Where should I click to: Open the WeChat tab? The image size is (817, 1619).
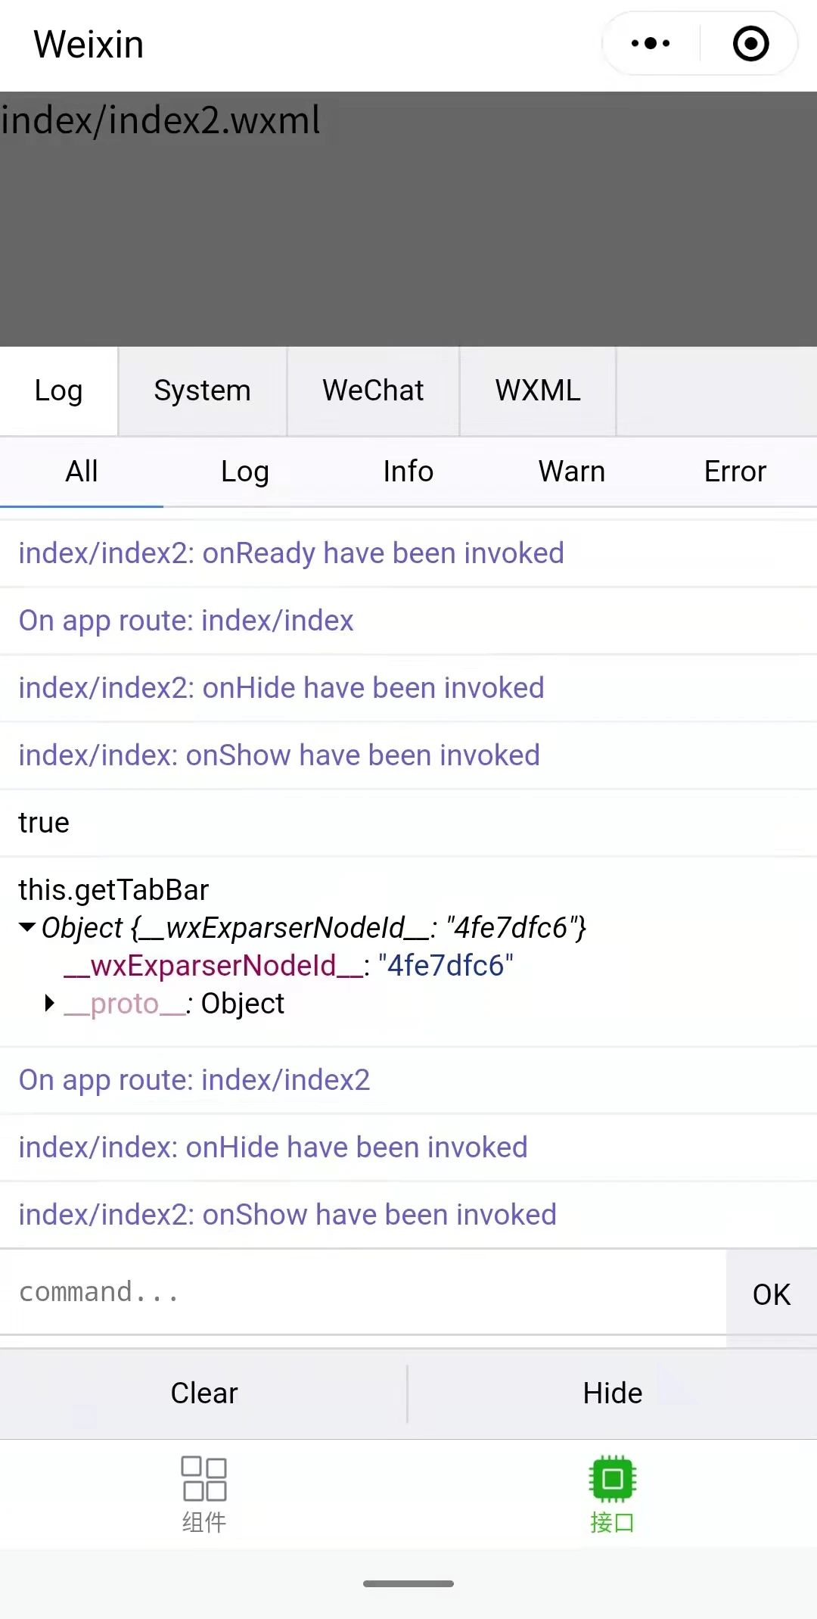click(x=373, y=391)
